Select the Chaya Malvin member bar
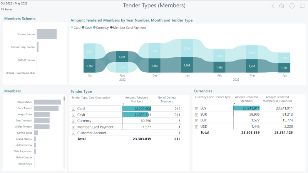The height and width of the screenshot is (173, 308). pyautogui.click(x=47, y=102)
